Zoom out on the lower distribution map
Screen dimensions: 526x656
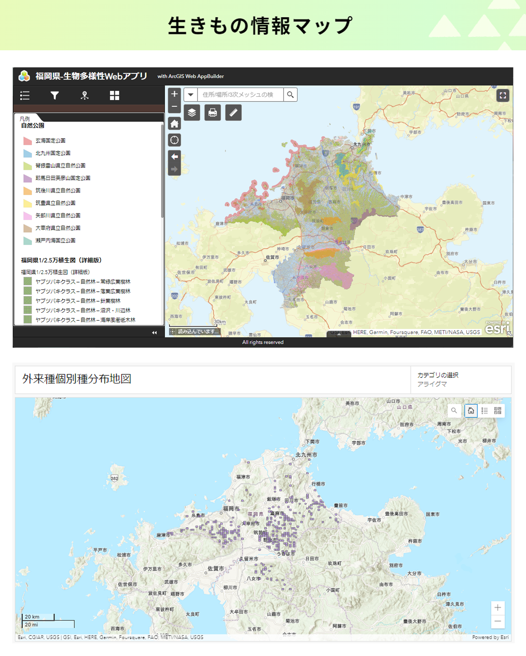pos(498,621)
